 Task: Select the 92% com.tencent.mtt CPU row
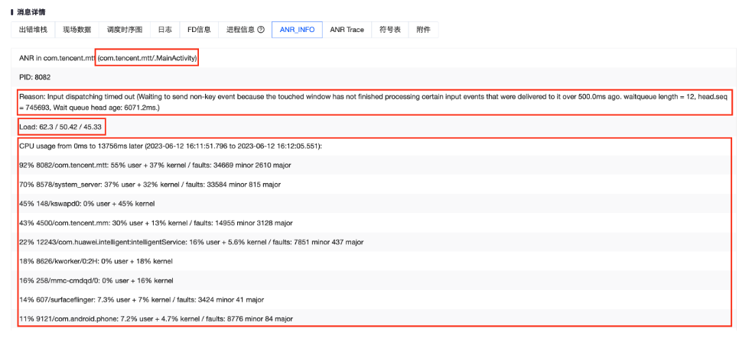coord(155,165)
